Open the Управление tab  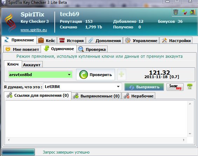tap(141, 41)
